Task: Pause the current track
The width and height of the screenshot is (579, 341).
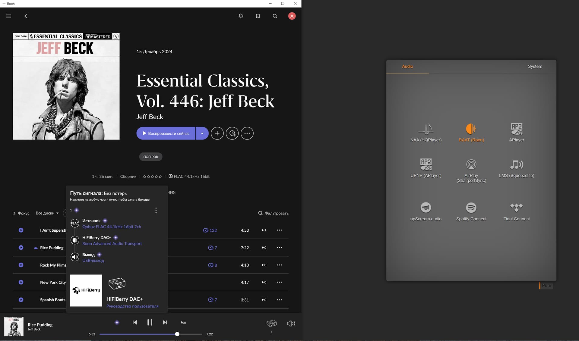Action: (150, 322)
